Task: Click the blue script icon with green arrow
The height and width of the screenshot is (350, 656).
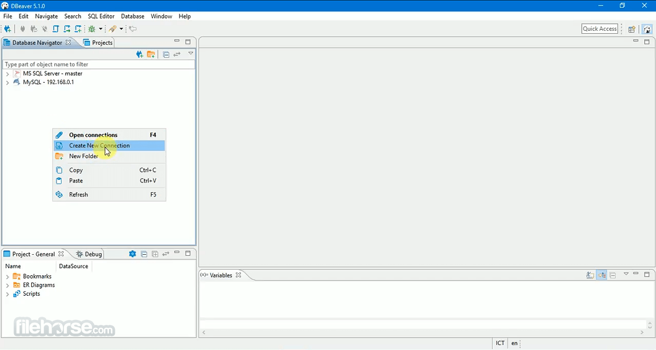Action: click(x=67, y=29)
